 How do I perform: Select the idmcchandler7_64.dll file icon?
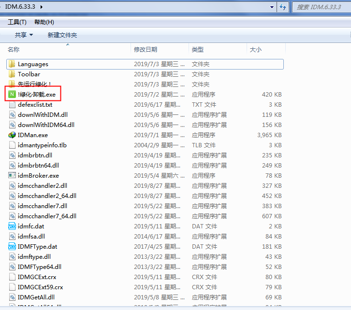click(12, 216)
